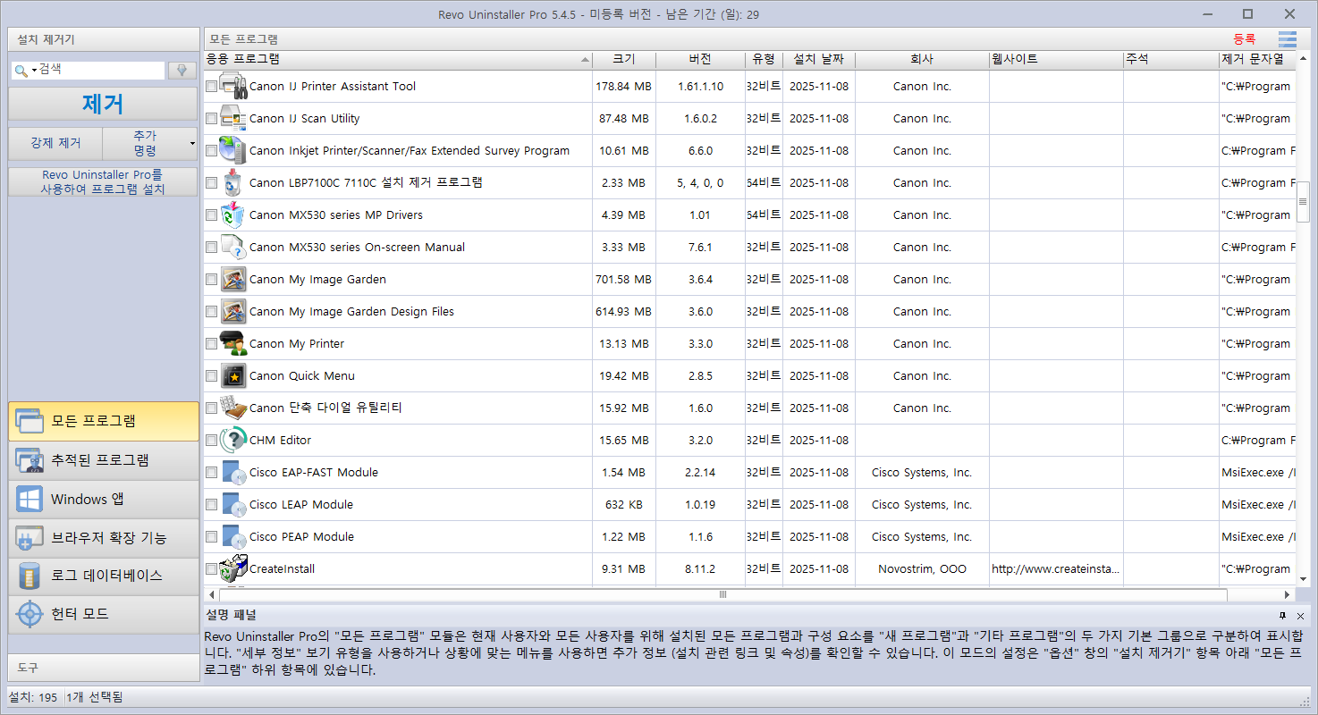The height and width of the screenshot is (715, 1318).
Task: Sort programs by 버전 column header
Action: click(700, 60)
